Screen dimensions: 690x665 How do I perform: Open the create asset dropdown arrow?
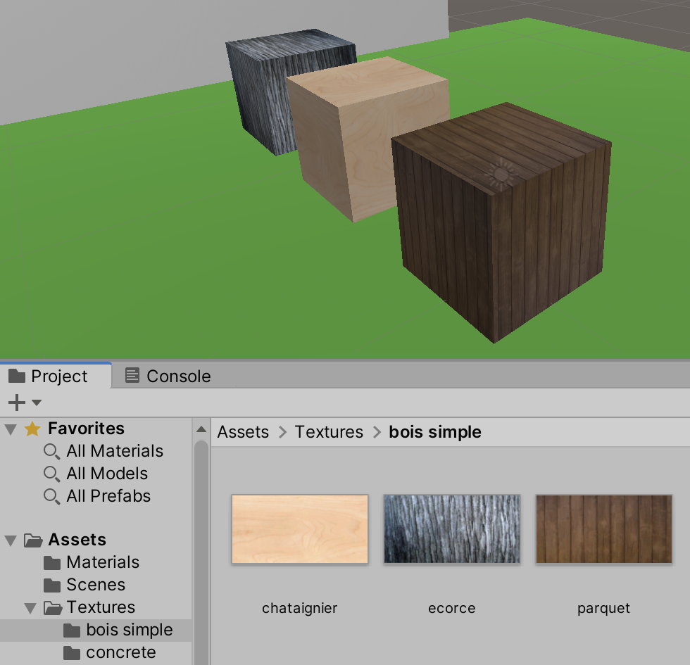tap(37, 403)
